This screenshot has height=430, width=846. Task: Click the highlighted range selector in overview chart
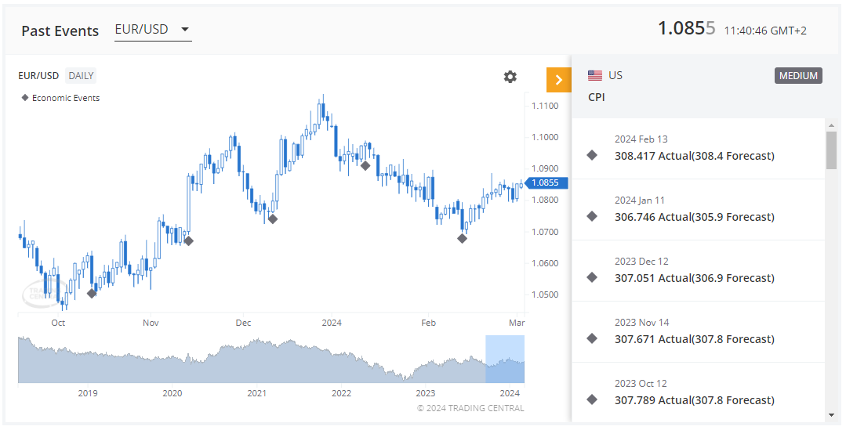505,359
